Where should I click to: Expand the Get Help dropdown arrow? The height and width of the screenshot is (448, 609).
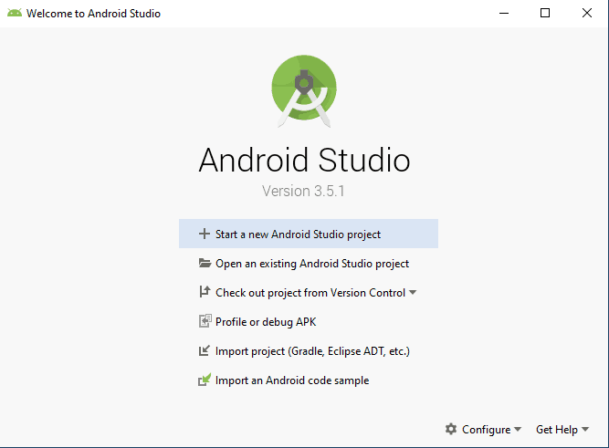click(x=585, y=430)
